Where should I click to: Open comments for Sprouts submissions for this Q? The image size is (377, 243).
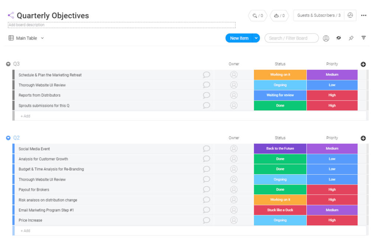[x=206, y=106]
